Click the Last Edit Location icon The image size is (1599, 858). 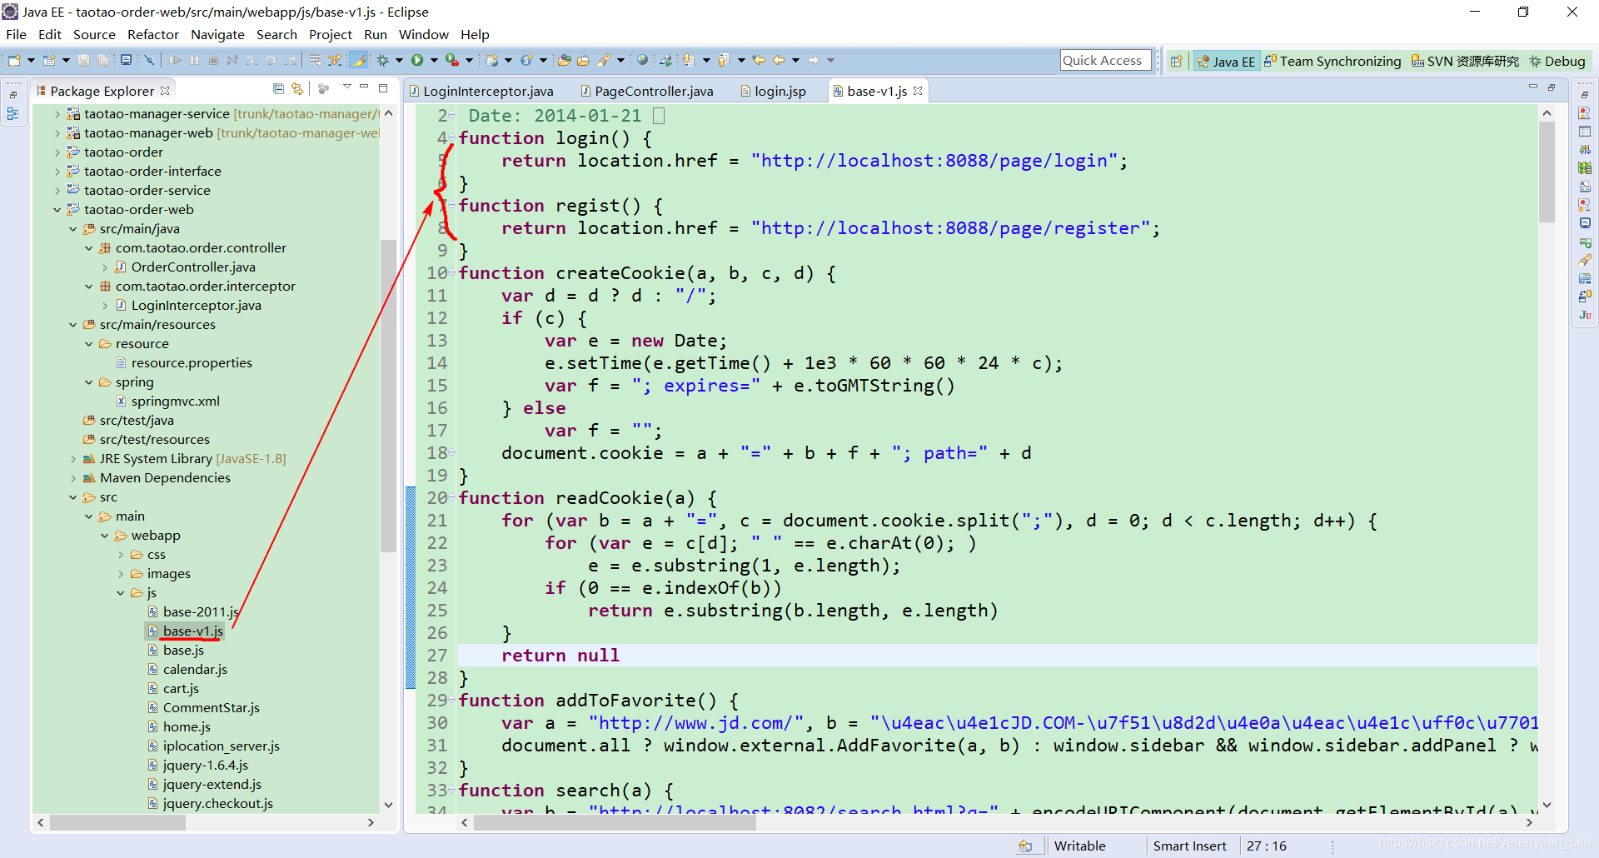pyautogui.click(x=759, y=60)
